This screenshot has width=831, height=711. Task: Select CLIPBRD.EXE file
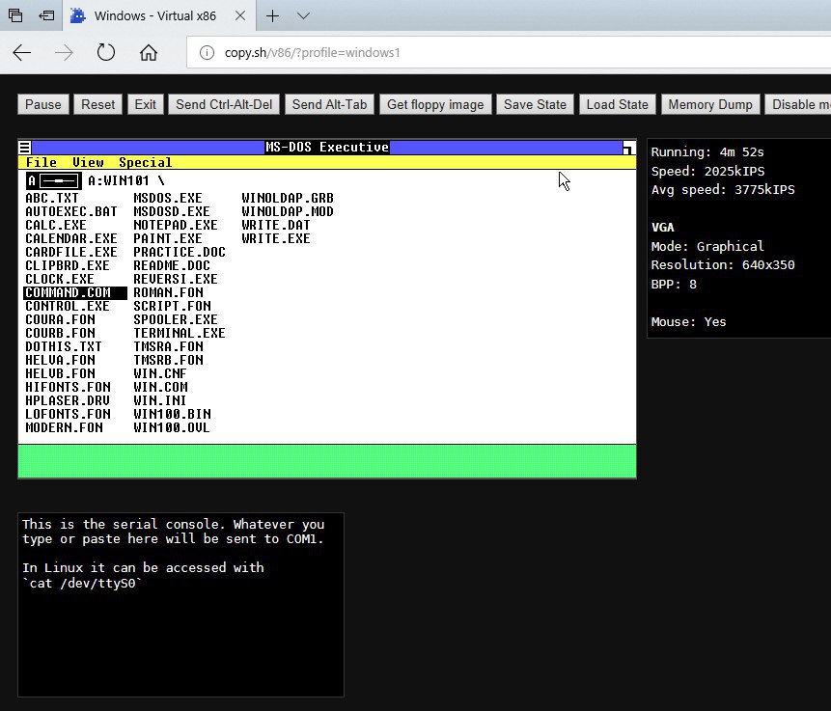[68, 265]
